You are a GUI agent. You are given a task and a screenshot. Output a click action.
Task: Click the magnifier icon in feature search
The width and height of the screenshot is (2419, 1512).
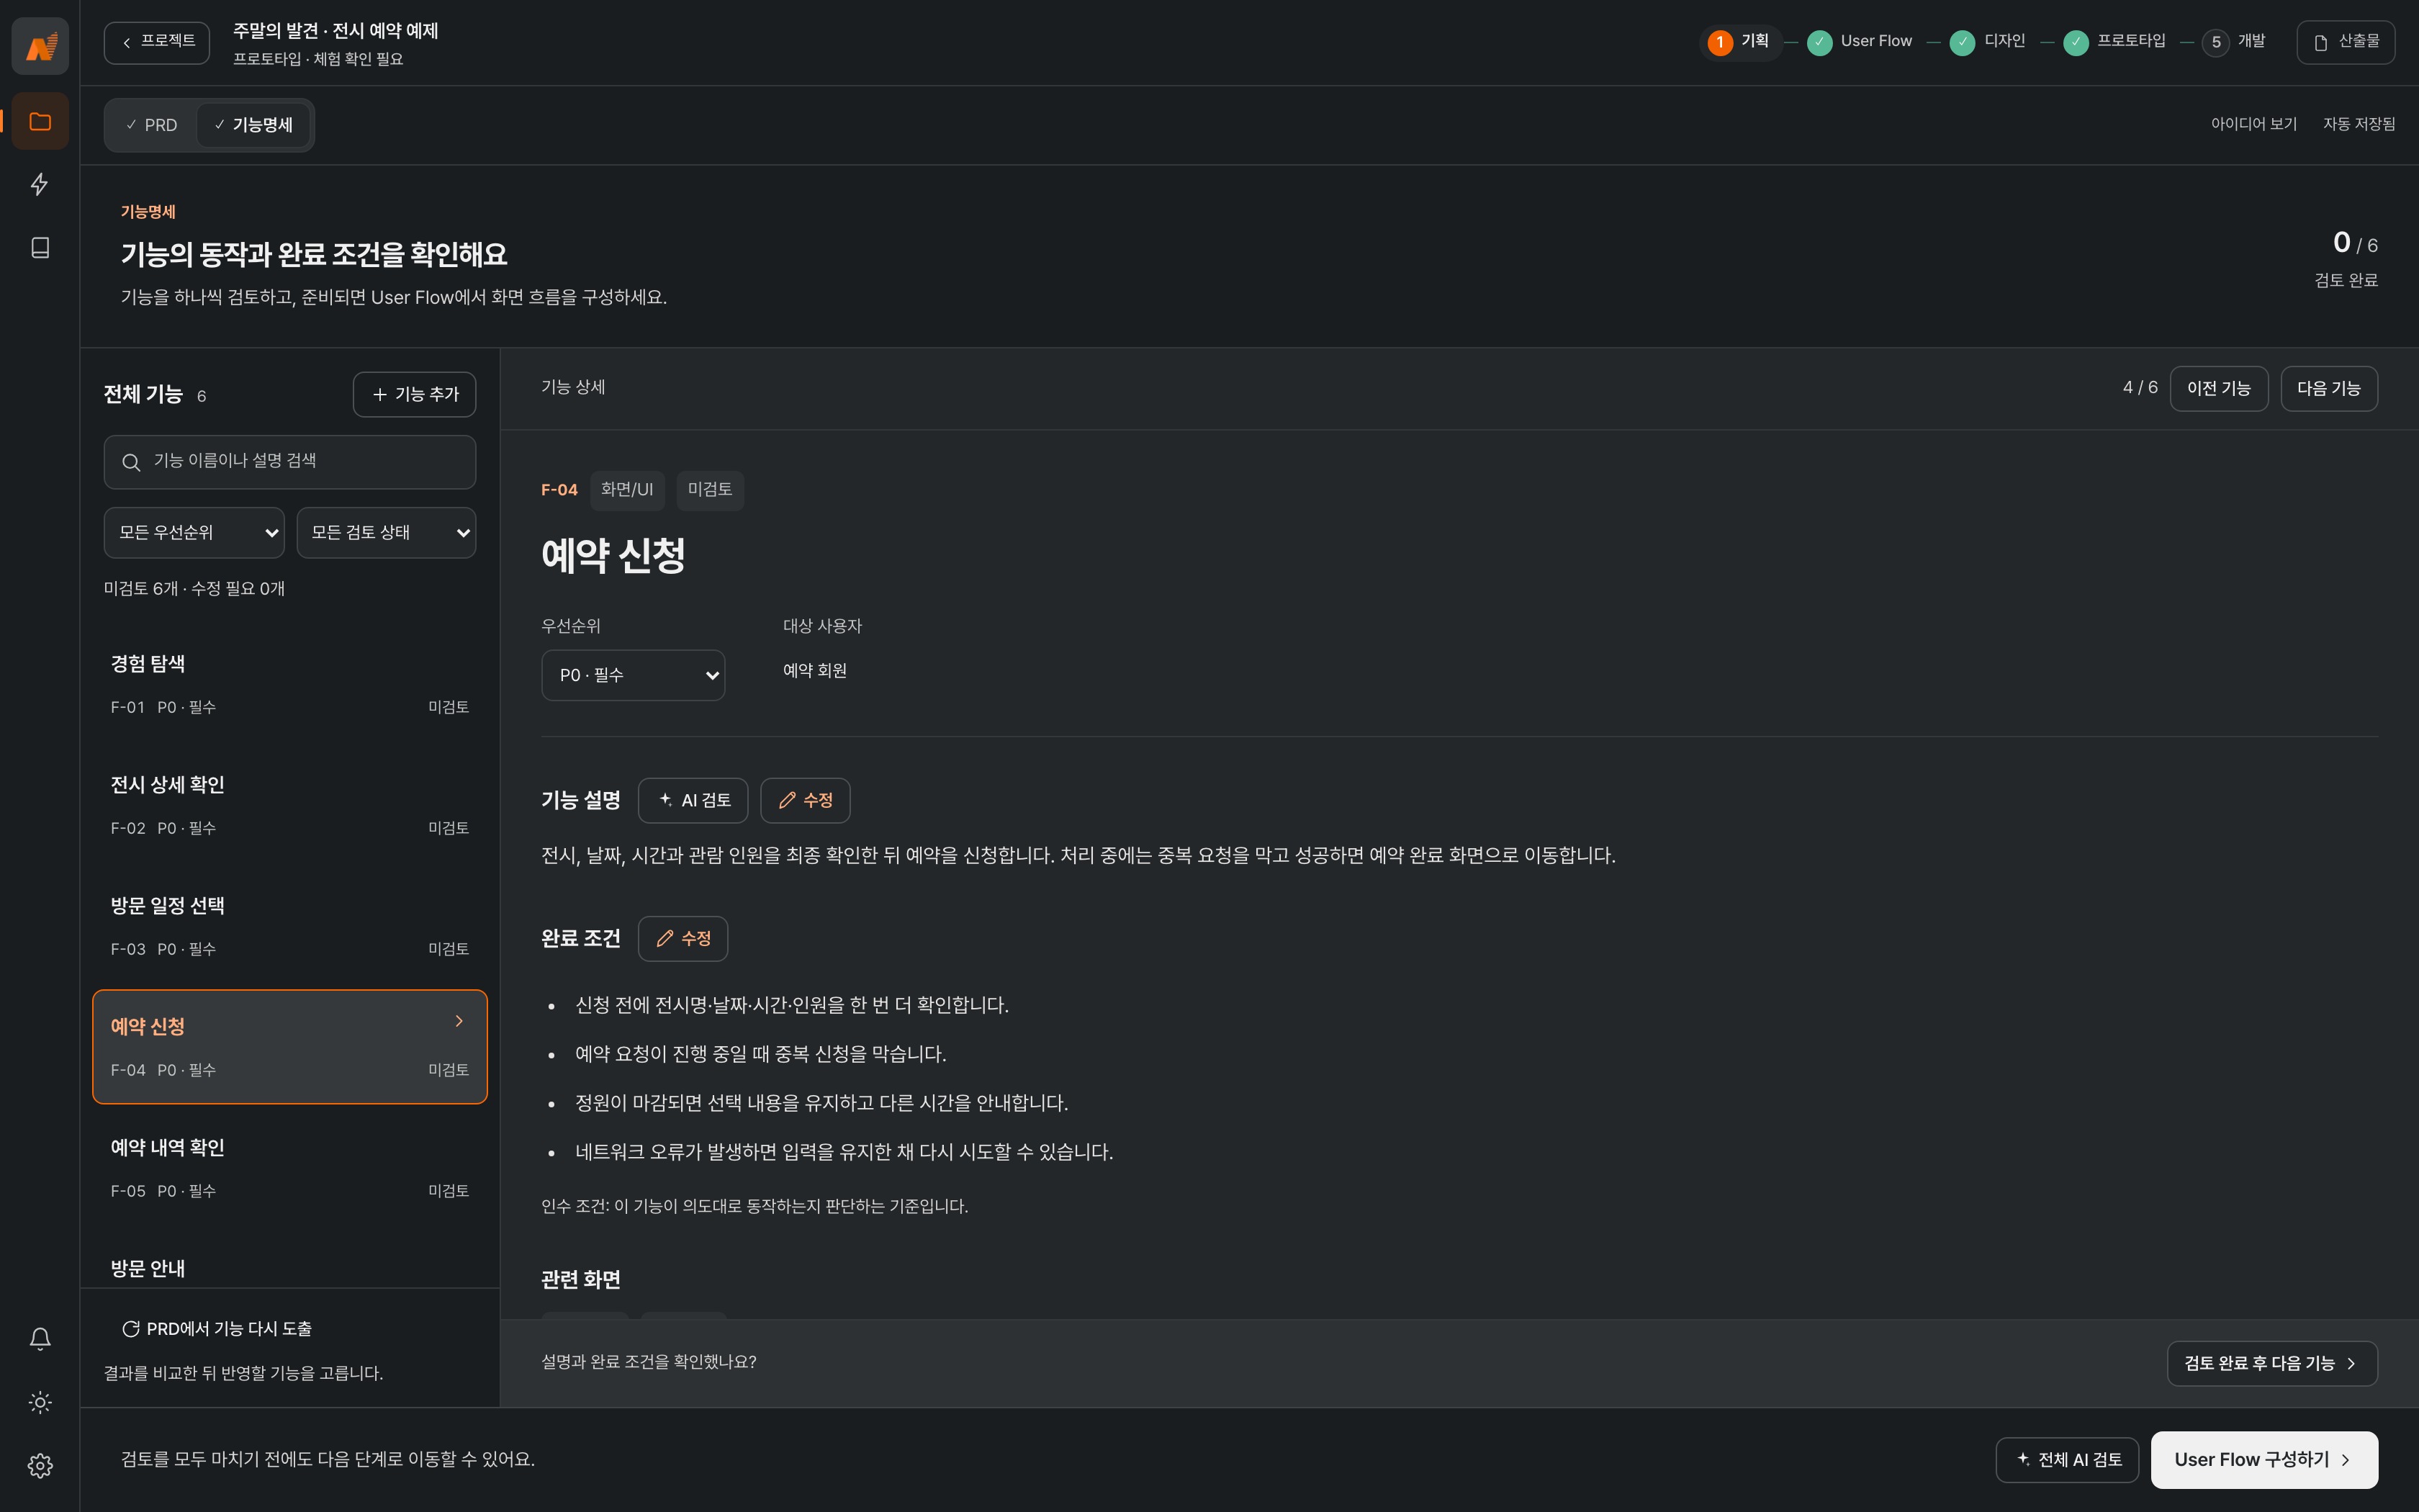click(131, 462)
